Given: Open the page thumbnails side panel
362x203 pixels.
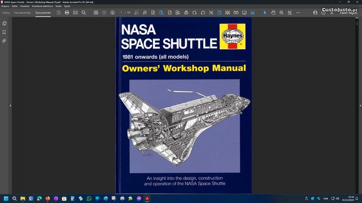Looking at the screenshot, I should [x=4, y=23].
